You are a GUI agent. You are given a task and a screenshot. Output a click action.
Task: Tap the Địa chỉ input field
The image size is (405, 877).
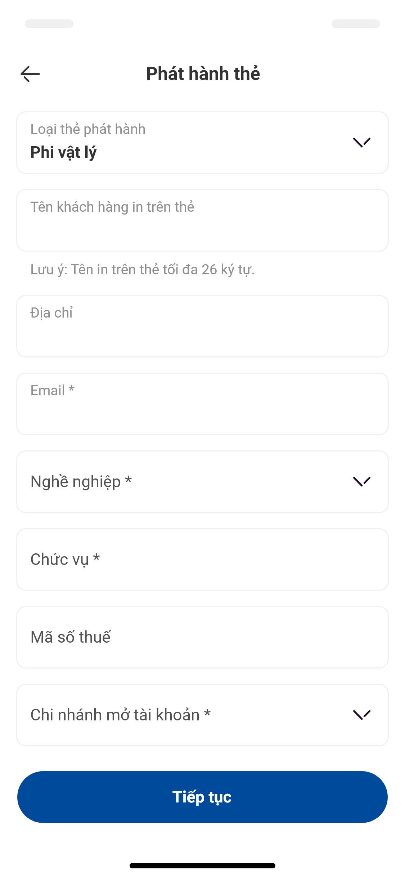(202, 326)
